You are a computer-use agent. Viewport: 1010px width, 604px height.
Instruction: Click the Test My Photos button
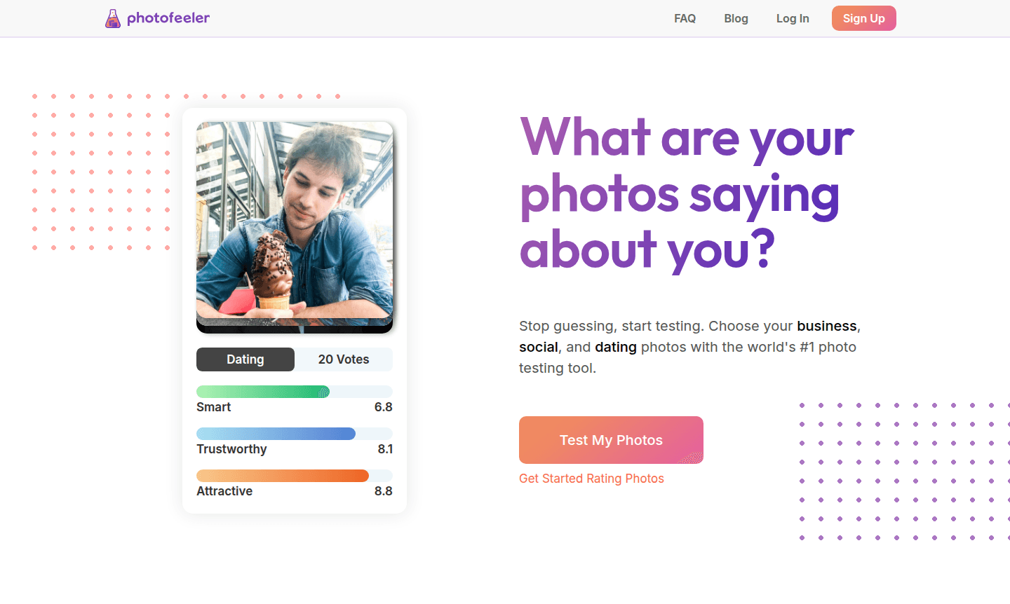tap(610, 439)
